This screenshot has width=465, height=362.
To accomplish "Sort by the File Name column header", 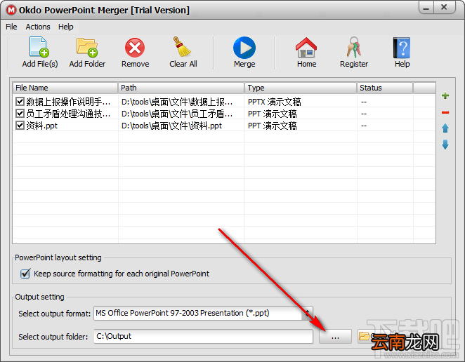I will tap(65, 88).
